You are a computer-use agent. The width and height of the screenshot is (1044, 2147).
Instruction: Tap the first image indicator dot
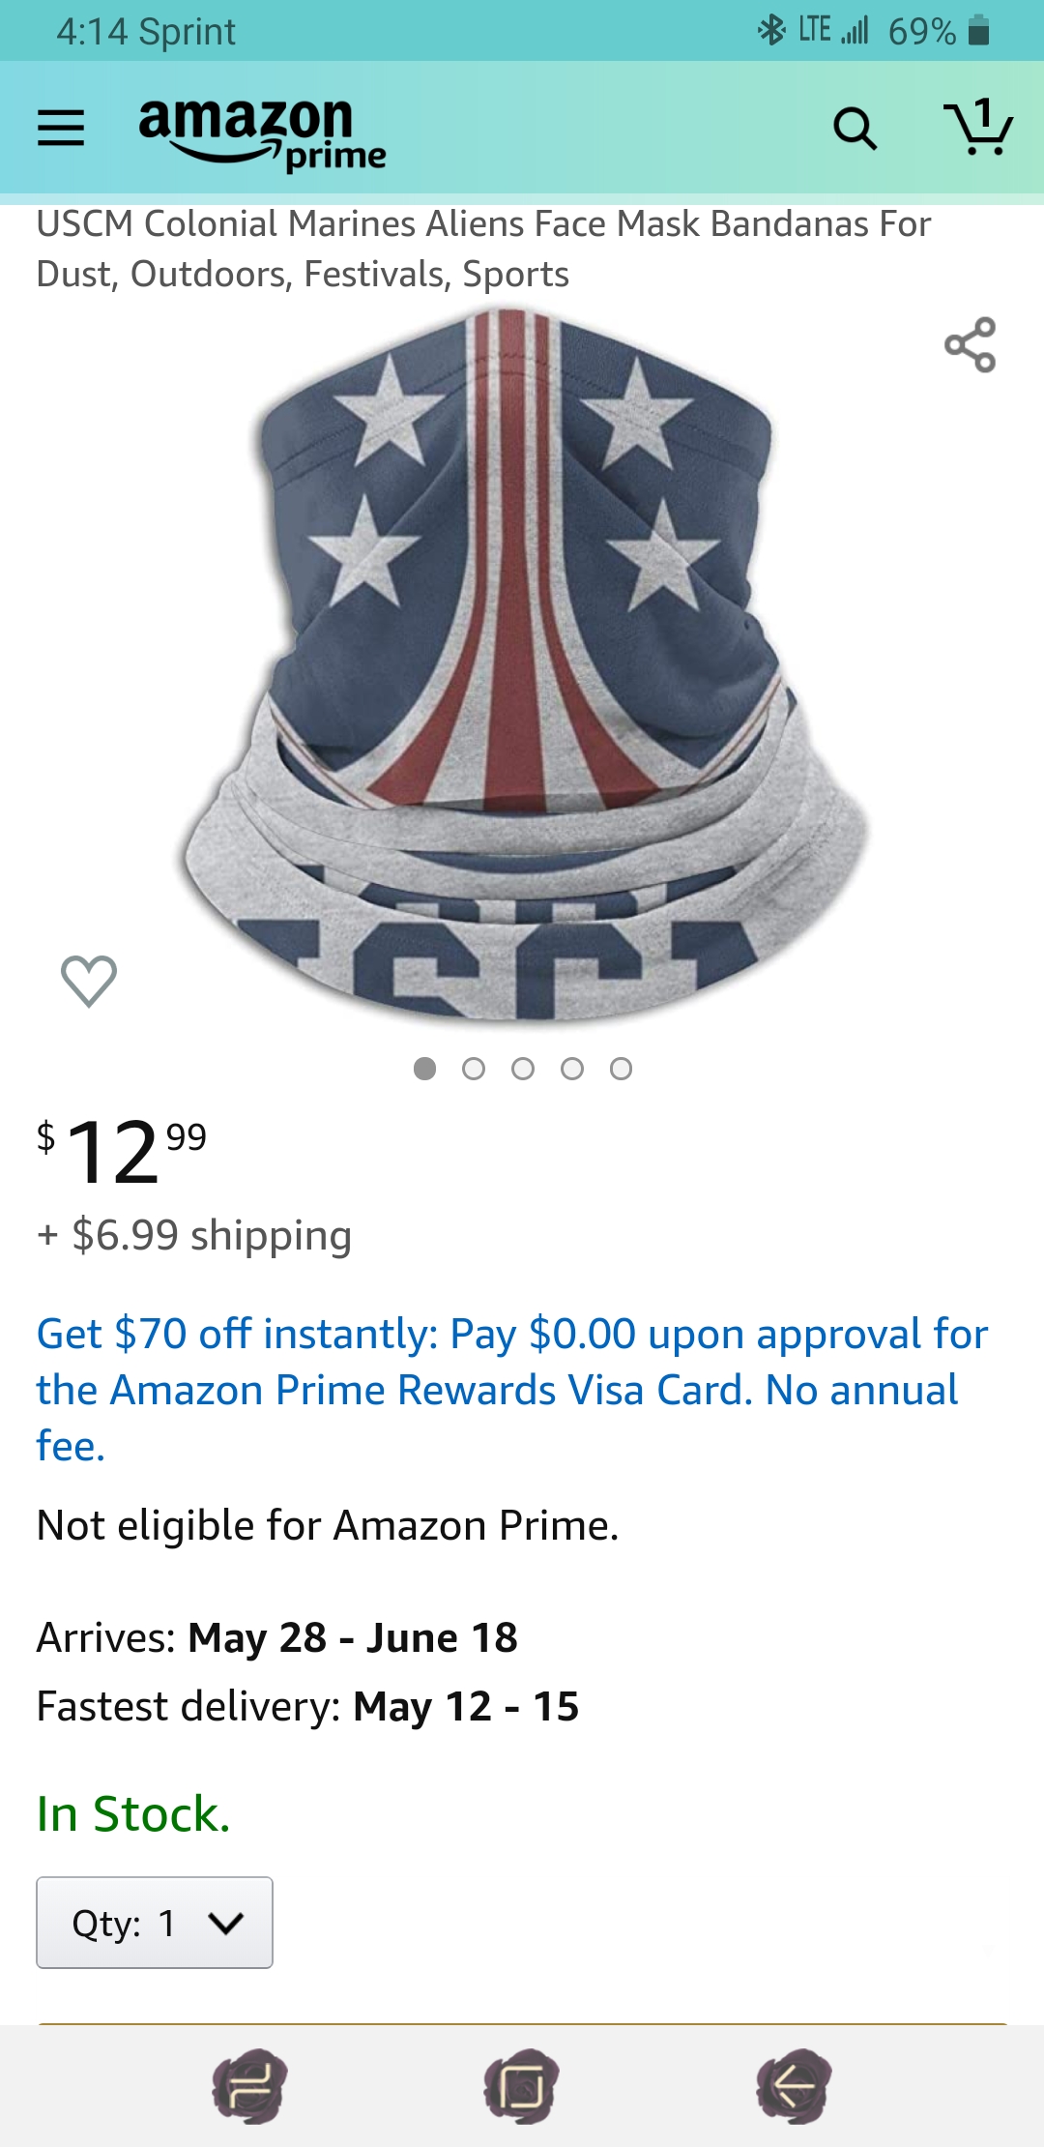(424, 1069)
